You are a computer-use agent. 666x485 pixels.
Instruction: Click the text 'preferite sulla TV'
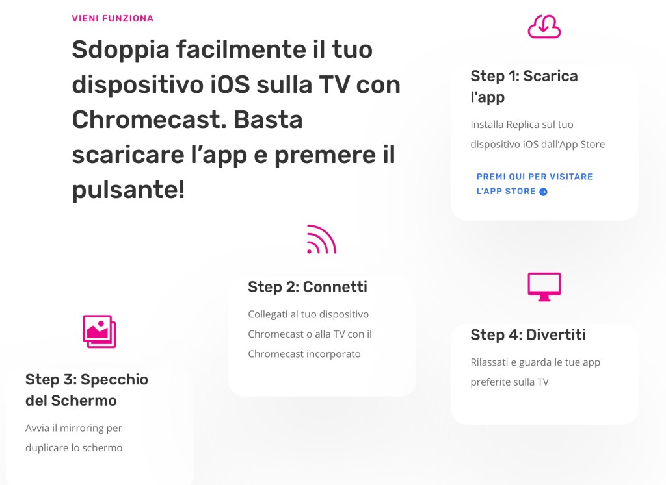coord(510,382)
